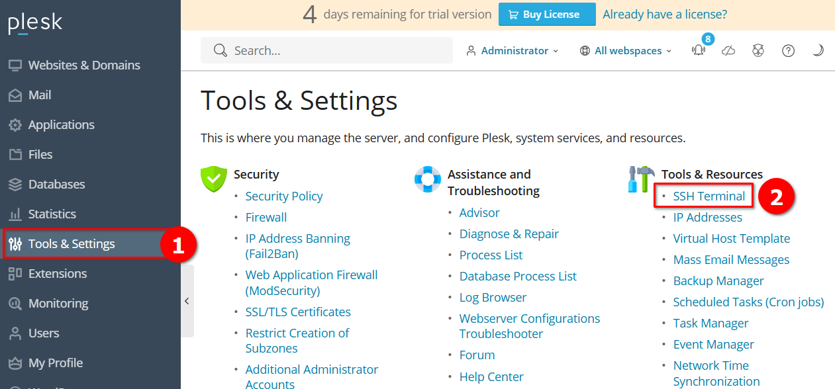Click the mascot face icon in header
The height and width of the screenshot is (389, 835).
(x=759, y=50)
